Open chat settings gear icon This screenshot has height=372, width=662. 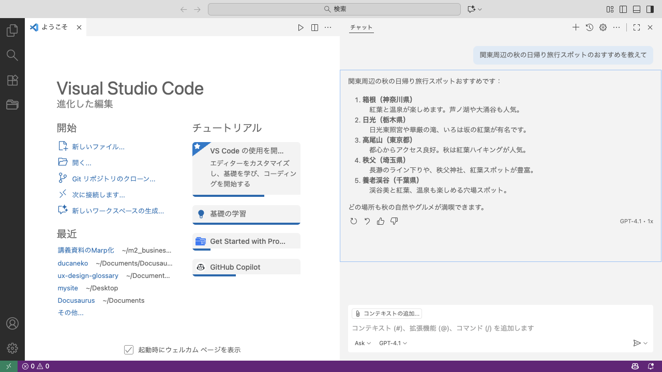pyautogui.click(x=603, y=27)
